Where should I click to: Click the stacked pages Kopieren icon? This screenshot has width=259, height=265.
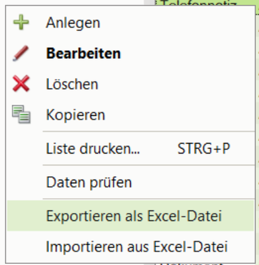pyautogui.click(x=21, y=115)
